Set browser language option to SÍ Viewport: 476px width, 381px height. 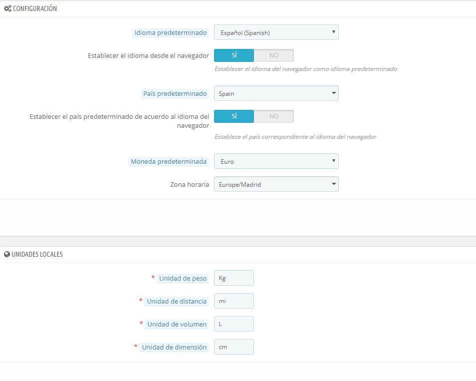coord(234,55)
